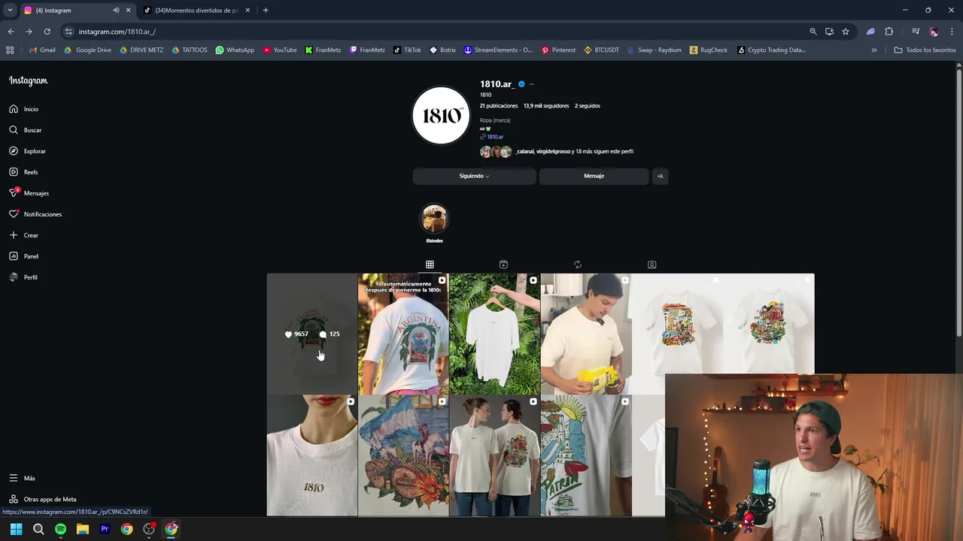Open the Windows Start menu
The image size is (963, 541).
17,529
